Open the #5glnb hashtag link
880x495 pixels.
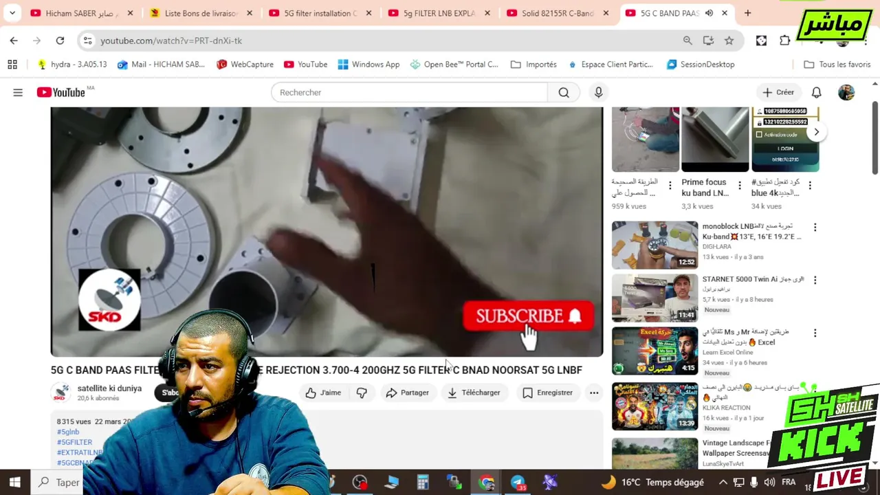click(x=68, y=432)
